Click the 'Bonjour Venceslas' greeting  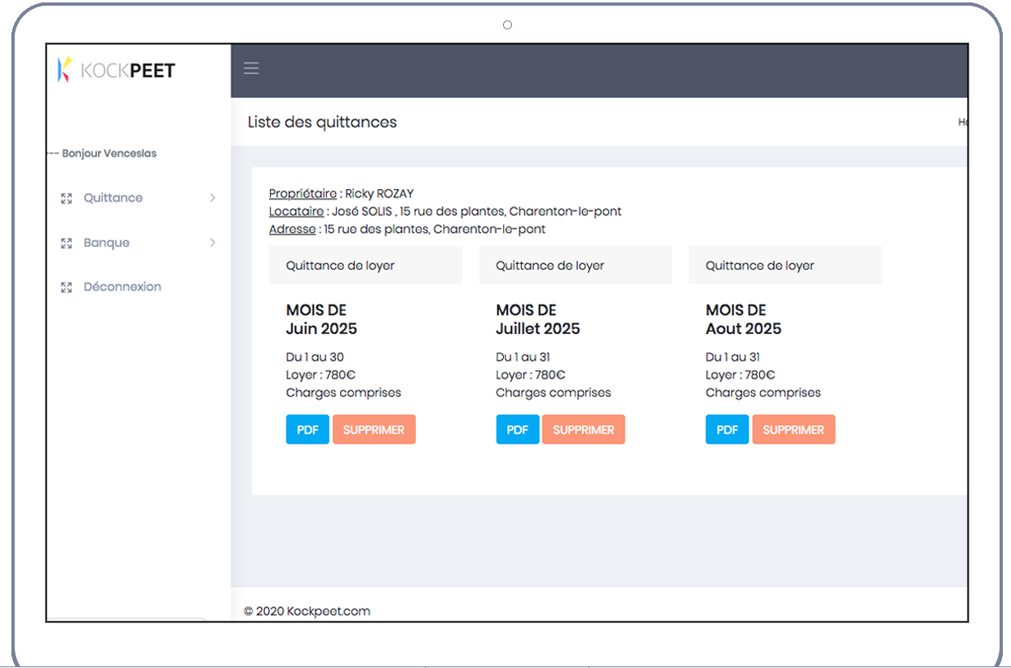click(x=109, y=153)
